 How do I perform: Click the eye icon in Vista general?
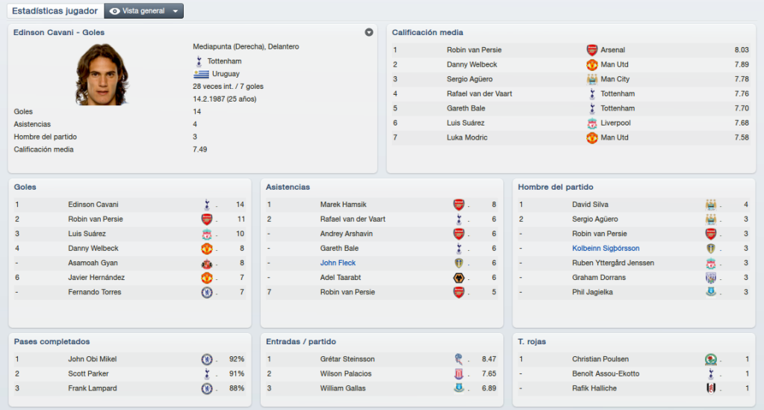[115, 10]
